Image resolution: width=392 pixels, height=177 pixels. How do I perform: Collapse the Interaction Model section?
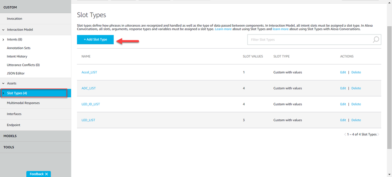tap(3, 29)
